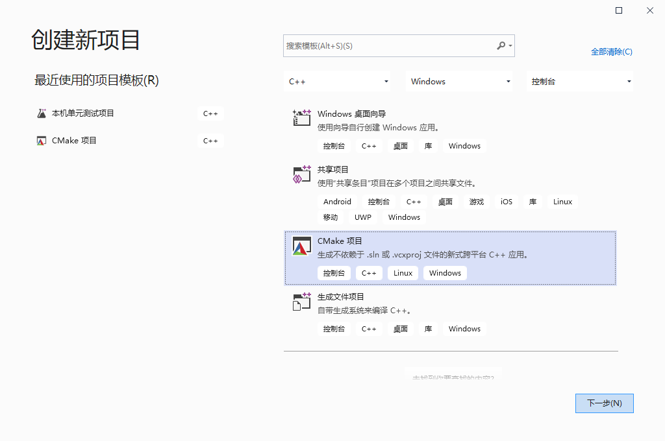The image size is (665, 441).
Task: Click the 最近使用的项目模板(R) heading
Action: click(x=97, y=80)
